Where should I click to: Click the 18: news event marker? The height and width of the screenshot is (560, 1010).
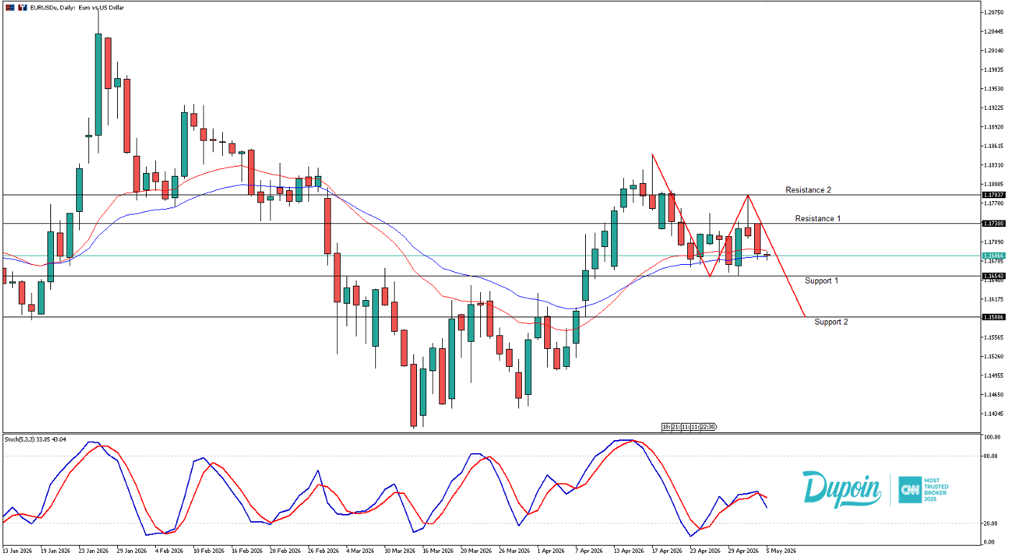pos(666,426)
